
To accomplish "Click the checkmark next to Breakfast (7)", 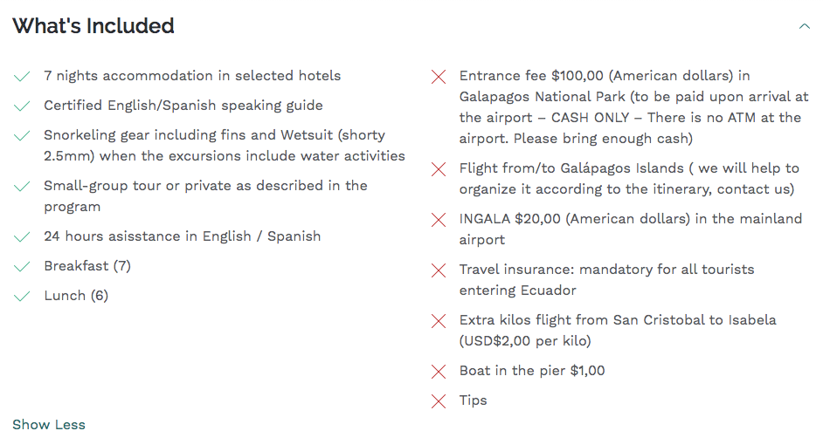I will point(22,267).
